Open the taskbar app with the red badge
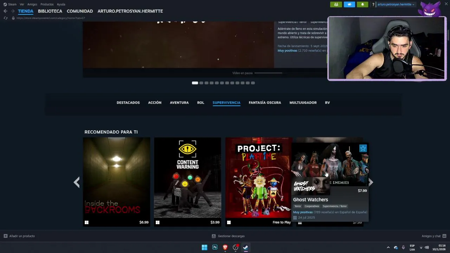 pos(236,247)
